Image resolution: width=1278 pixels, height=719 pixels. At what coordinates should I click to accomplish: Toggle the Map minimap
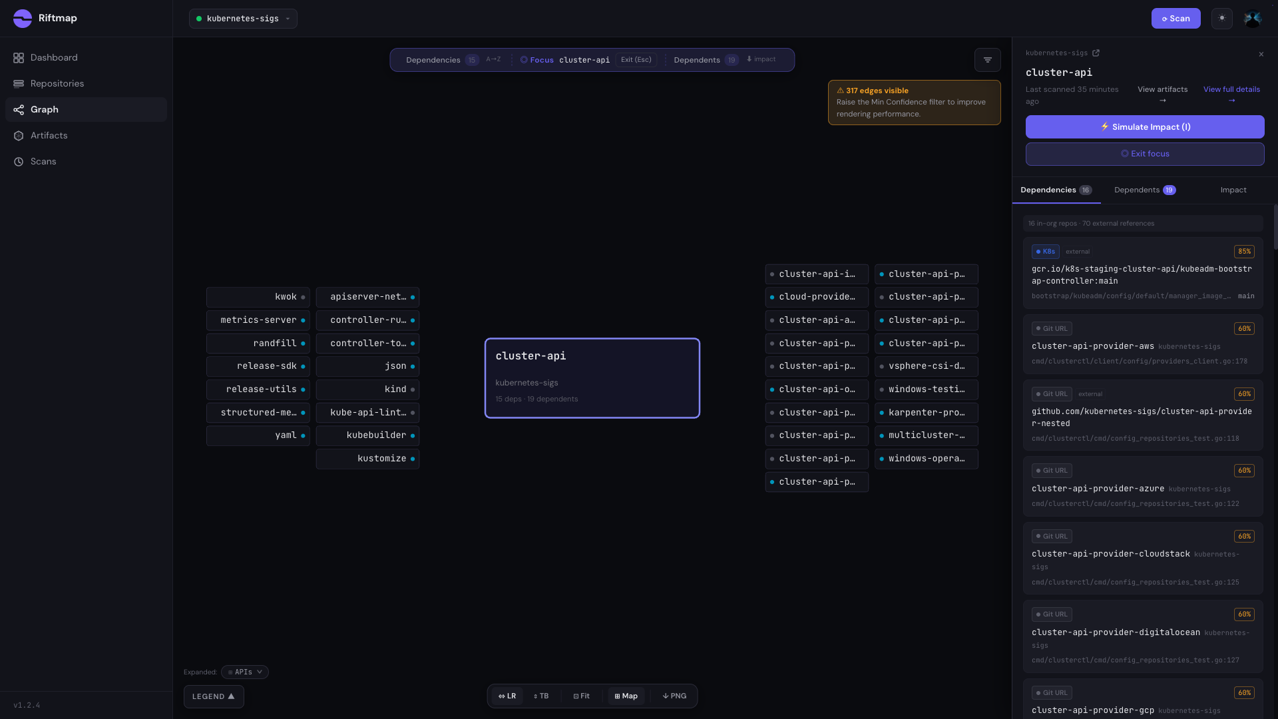(626, 696)
